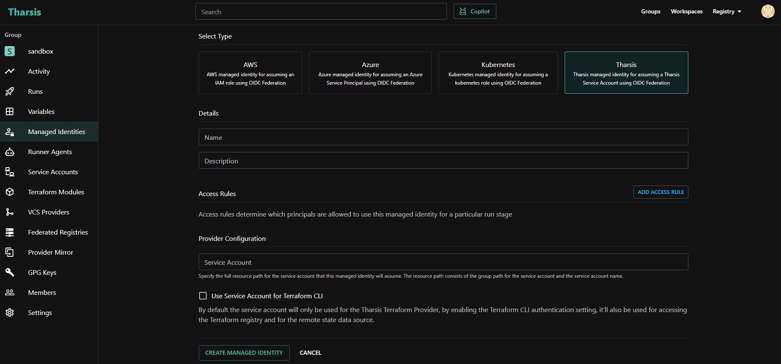Open Variables sidebar item
This screenshot has height=364, width=781.
[49, 111]
